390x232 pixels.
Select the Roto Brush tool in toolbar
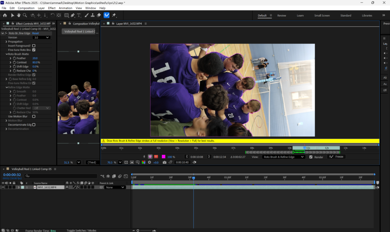[107, 15]
